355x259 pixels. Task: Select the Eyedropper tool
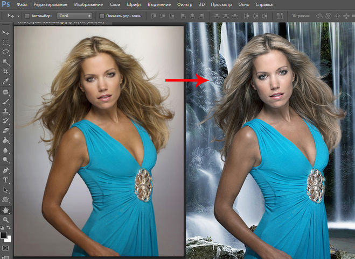click(5, 81)
